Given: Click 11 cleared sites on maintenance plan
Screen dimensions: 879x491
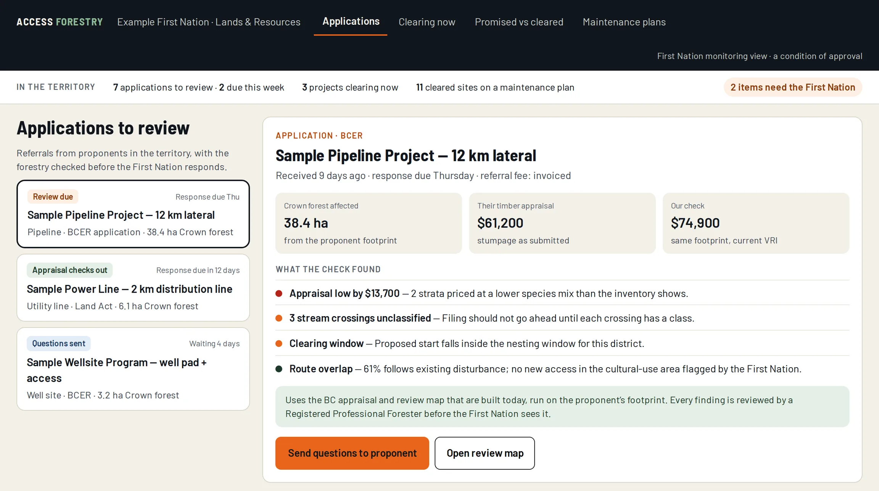Looking at the screenshot, I should tap(495, 87).
